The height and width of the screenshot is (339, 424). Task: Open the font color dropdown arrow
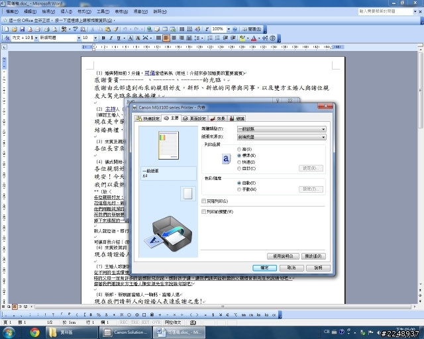pos(259,38)
